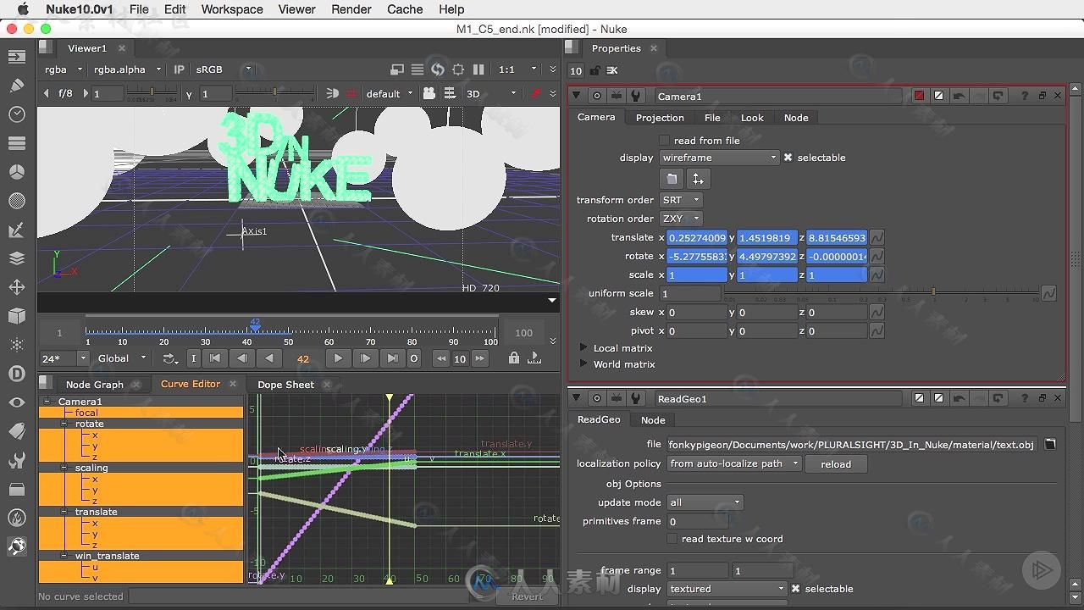Open the Transform nodes four-arrow icon
Screen dimensions: 1084x610
[x=16, y=287]
